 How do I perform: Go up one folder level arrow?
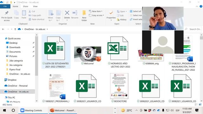pyautogui.click(x=15, y=29)
